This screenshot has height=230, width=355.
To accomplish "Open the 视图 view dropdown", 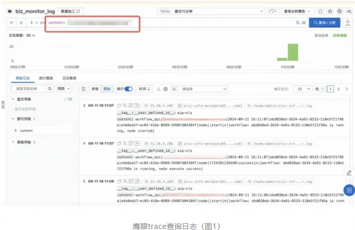I will pyautogui.click(x=64, y=89).
